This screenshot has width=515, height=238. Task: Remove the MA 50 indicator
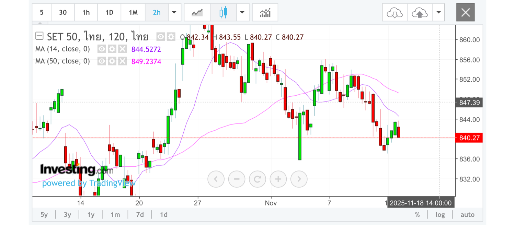[x=122, y=61]
